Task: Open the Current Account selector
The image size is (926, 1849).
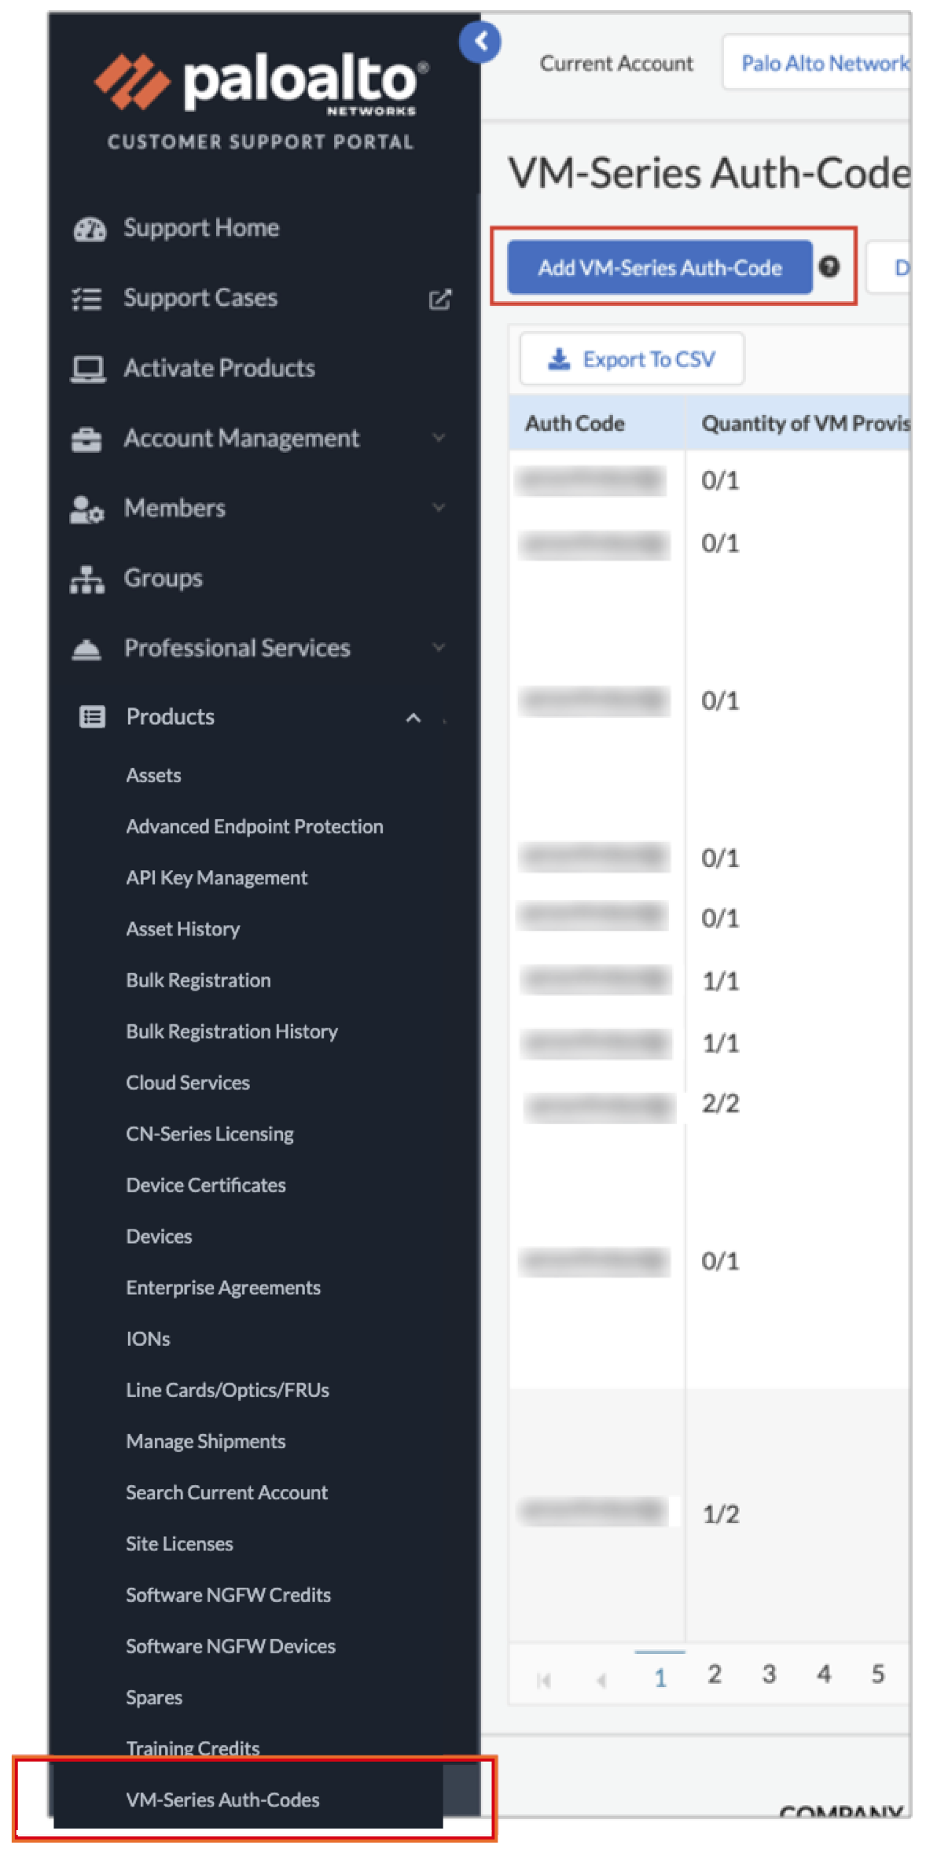Action: [x=818, y=63]
